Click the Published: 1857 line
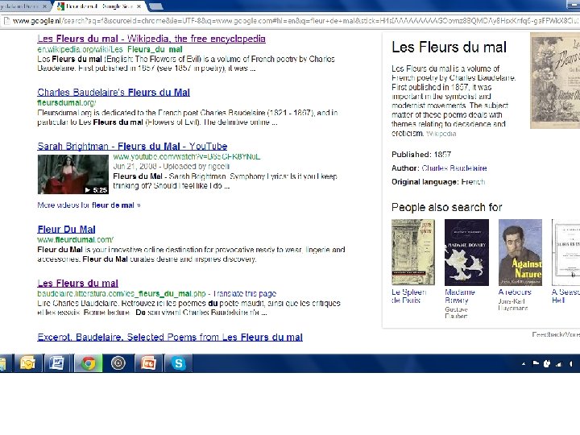The image size is (580, 435). tap(421, 154)
